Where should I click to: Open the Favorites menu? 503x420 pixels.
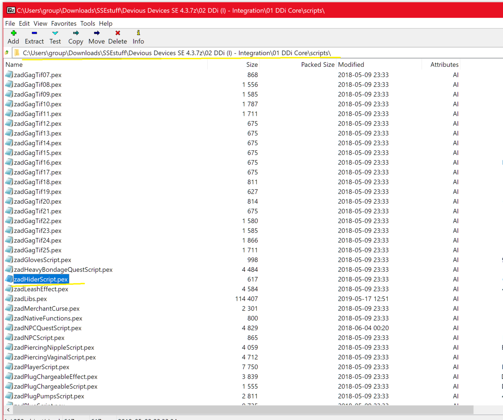[64, 23]
